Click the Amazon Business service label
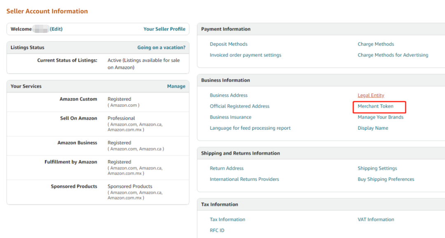 [x=77, y=143]
